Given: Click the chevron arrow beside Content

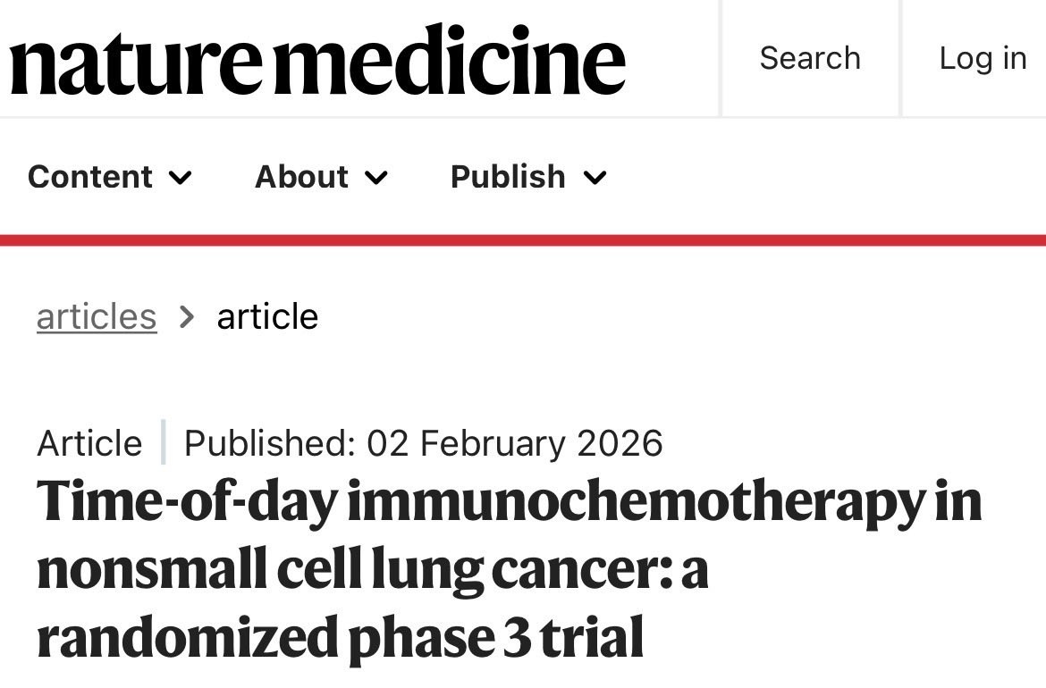Looking at the screenshot, I should (x=181, y=178).
